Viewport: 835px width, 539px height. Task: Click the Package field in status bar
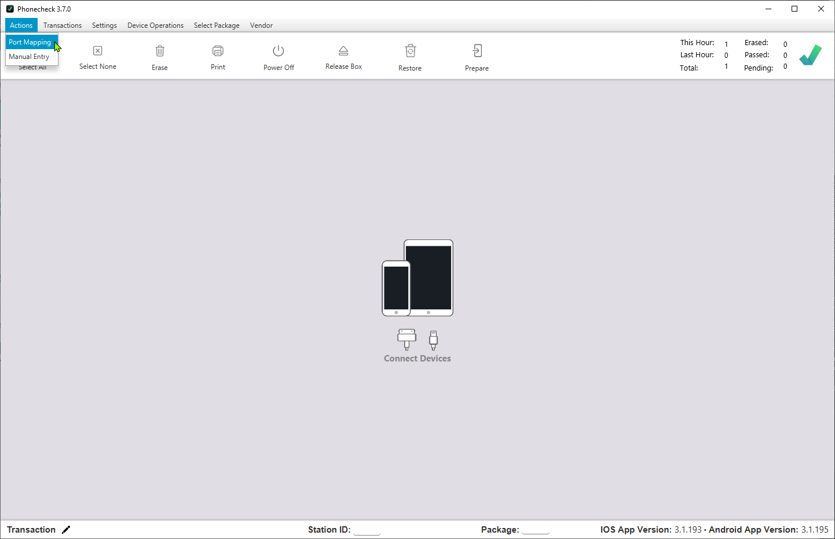coord(535,530)
